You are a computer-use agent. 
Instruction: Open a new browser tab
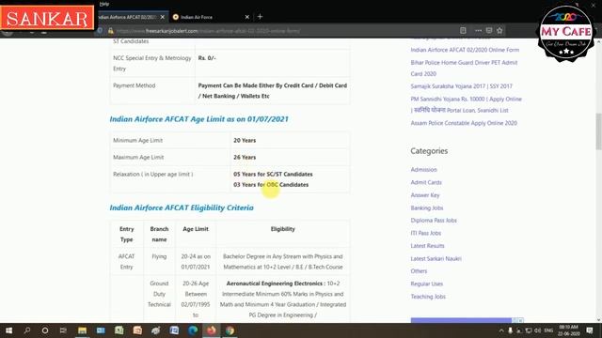point(260,17)
